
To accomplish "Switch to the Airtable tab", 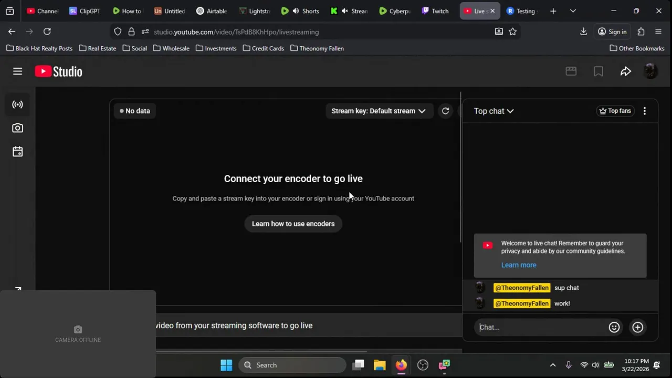I will pyautogui.click(x=211, y=11).
